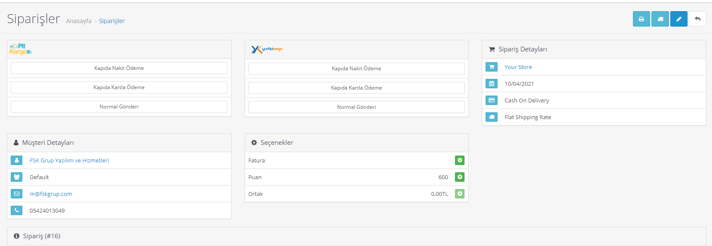Click the order date 10/04/2021
The height and width of the screenshot is (246, 712).
519,84
